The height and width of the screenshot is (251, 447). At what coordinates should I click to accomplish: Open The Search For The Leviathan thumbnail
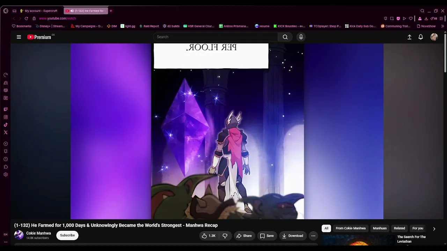pyautogui.click(x=358, y=241)
